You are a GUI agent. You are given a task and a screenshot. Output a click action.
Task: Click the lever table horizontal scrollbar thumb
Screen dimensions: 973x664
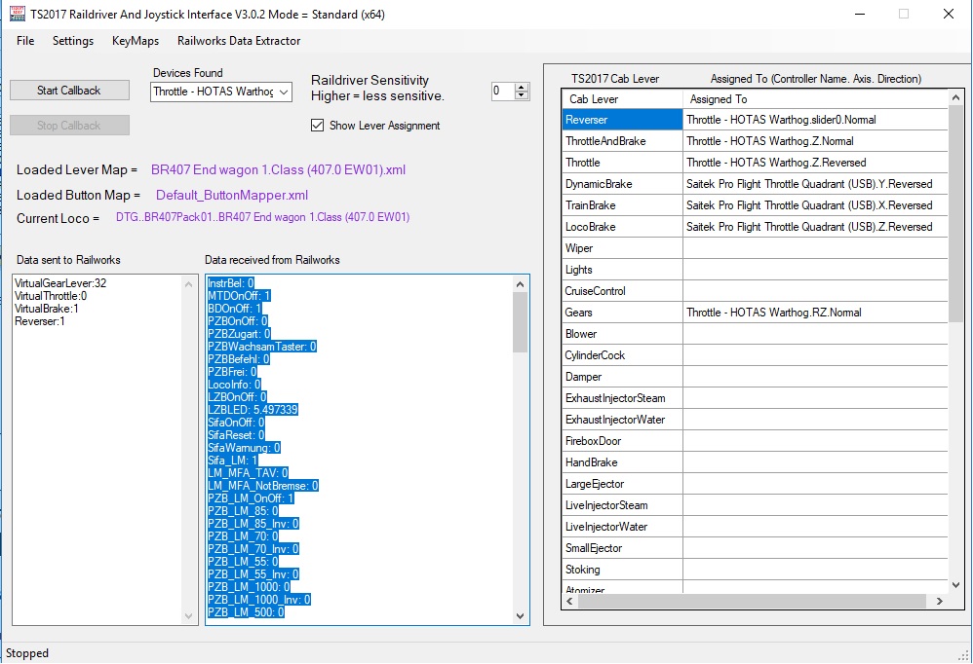point(752,601)
